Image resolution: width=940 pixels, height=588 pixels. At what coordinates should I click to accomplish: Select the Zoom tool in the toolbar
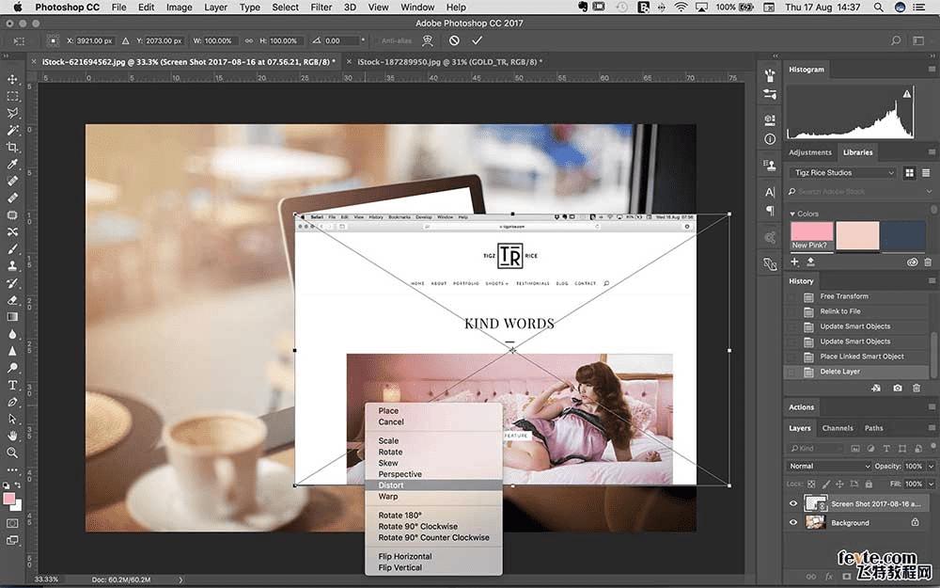[13, 453]
